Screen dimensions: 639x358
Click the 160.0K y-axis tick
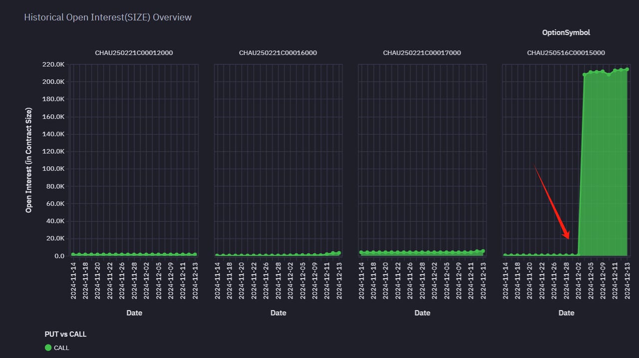pos(52,117)
